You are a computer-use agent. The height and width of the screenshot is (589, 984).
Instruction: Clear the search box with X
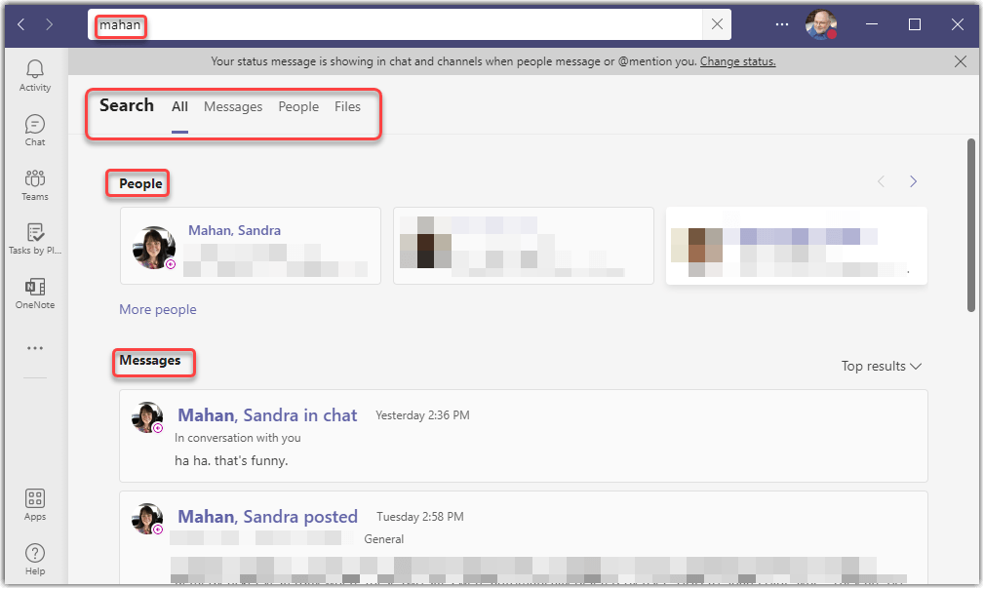pyautogui.click(x=717, y=25)
